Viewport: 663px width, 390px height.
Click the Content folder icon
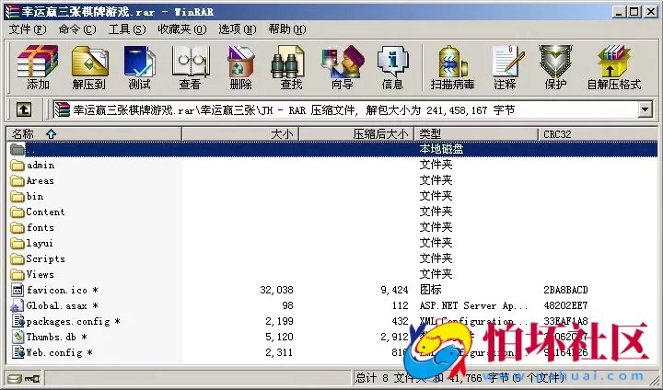(17, 212)
